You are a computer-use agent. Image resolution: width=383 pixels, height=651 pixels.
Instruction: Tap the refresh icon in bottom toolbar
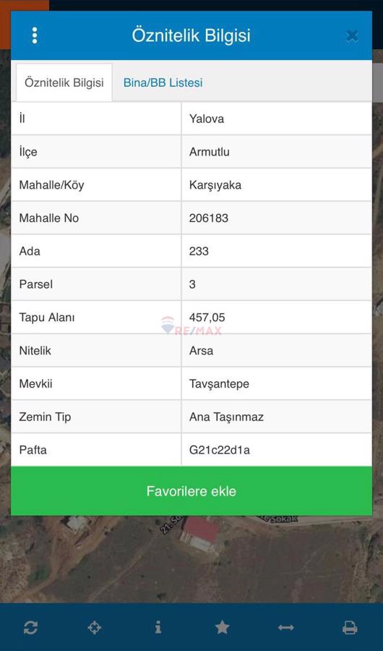click(x=30, y=627)
